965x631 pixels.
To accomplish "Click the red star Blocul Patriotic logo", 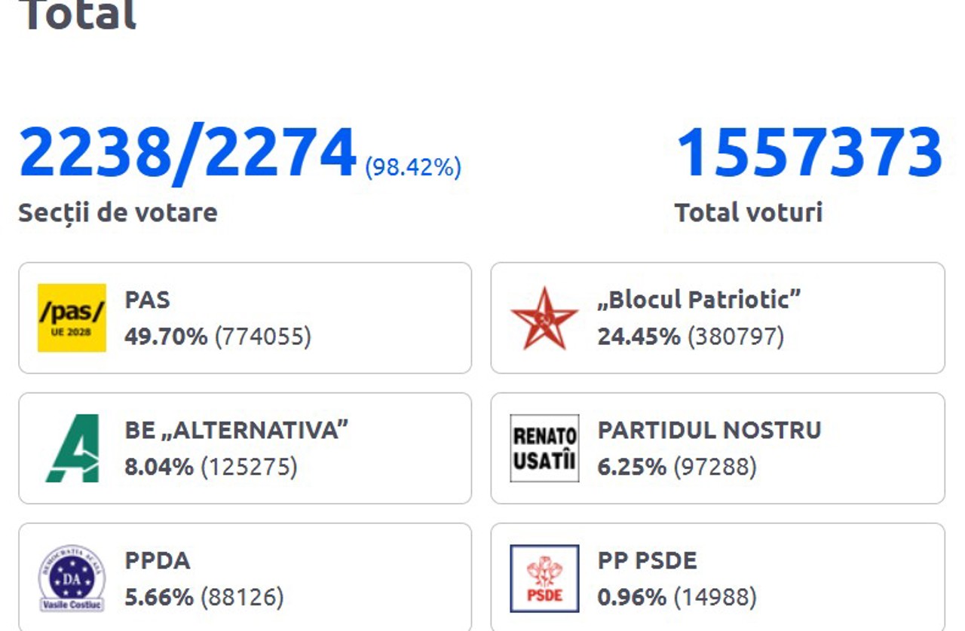I will [544, 318].
